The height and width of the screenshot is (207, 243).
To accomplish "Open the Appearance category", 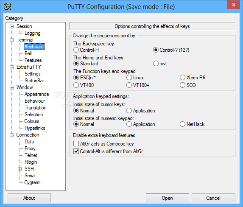I will (37, 94).
